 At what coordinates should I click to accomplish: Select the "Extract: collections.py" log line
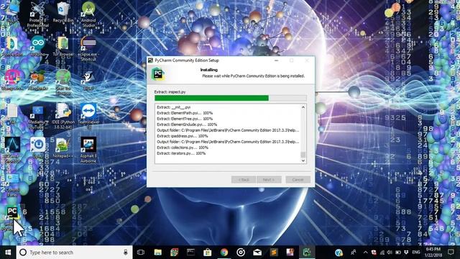pos(183,147)
